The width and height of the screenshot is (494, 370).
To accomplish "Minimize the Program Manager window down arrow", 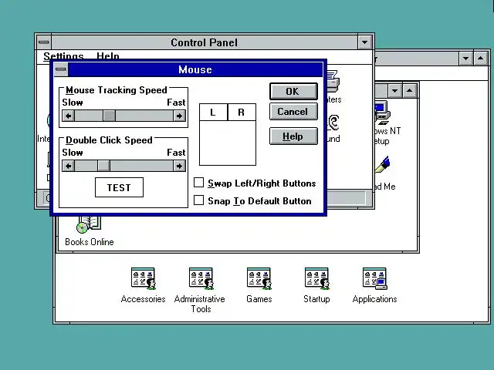I will [x=465, y=59].
